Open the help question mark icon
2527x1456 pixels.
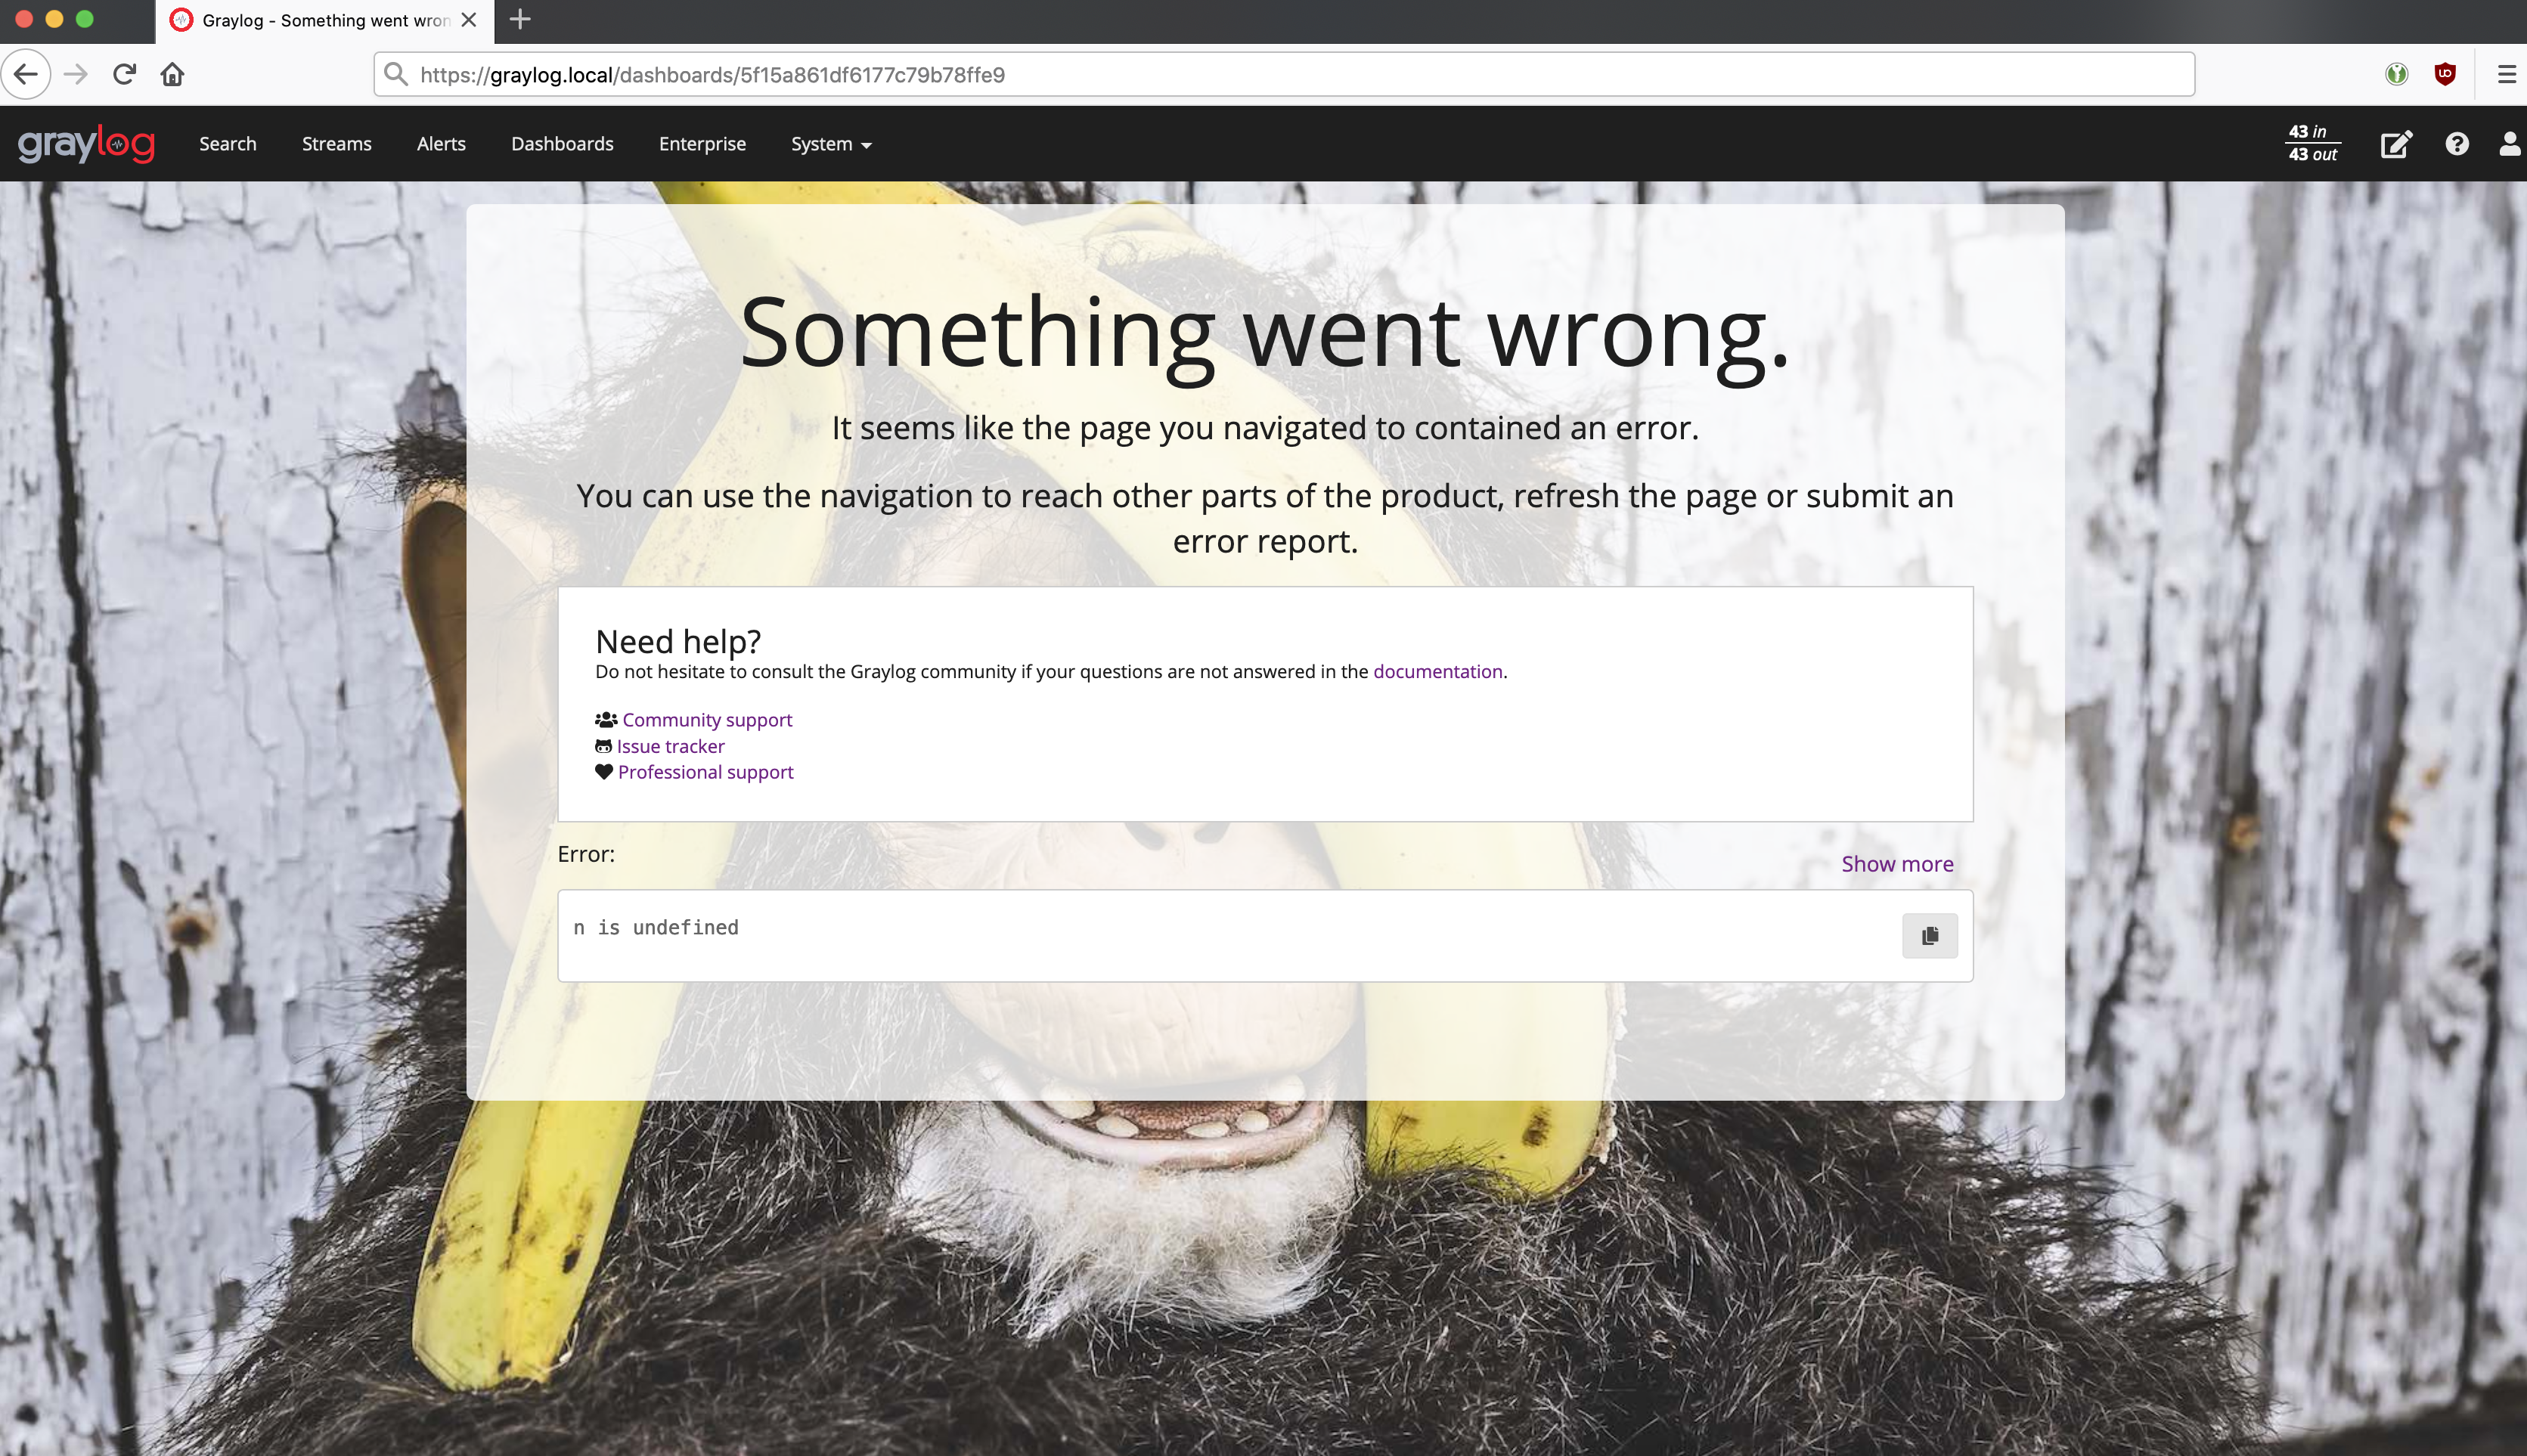tap(2457, 144)
